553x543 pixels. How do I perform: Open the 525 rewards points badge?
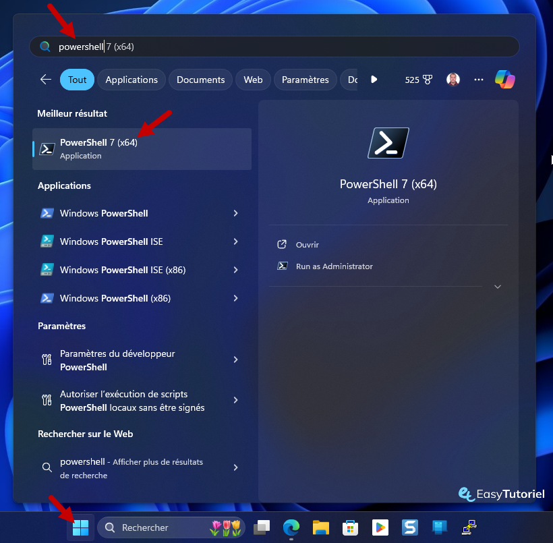click(x=418, y=80)
